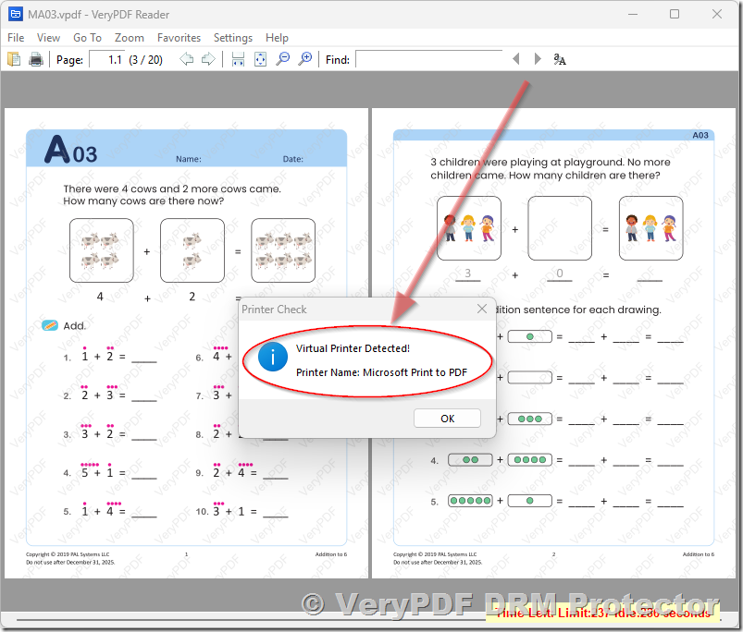Go to previous page with left arrow
The image size is (743, 632).
pyautogui.click(x=187, y=59)
